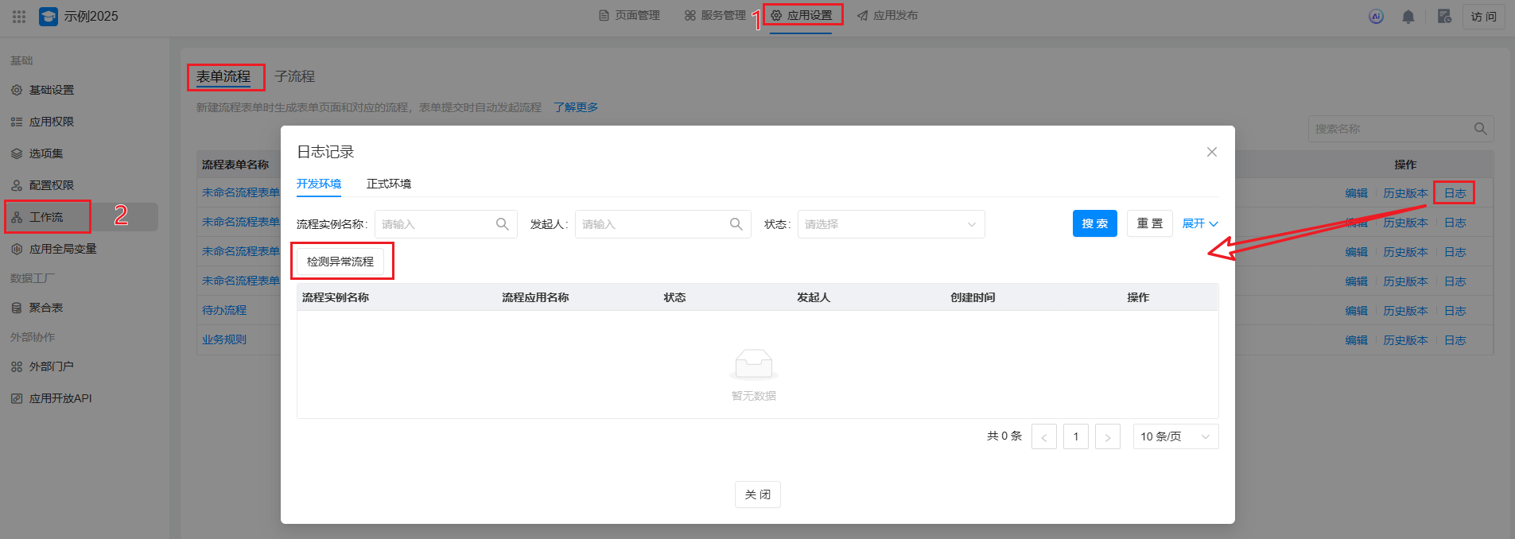Expand more filters with 展开
1515x539 pixels.
click(x=1199, y=224)
